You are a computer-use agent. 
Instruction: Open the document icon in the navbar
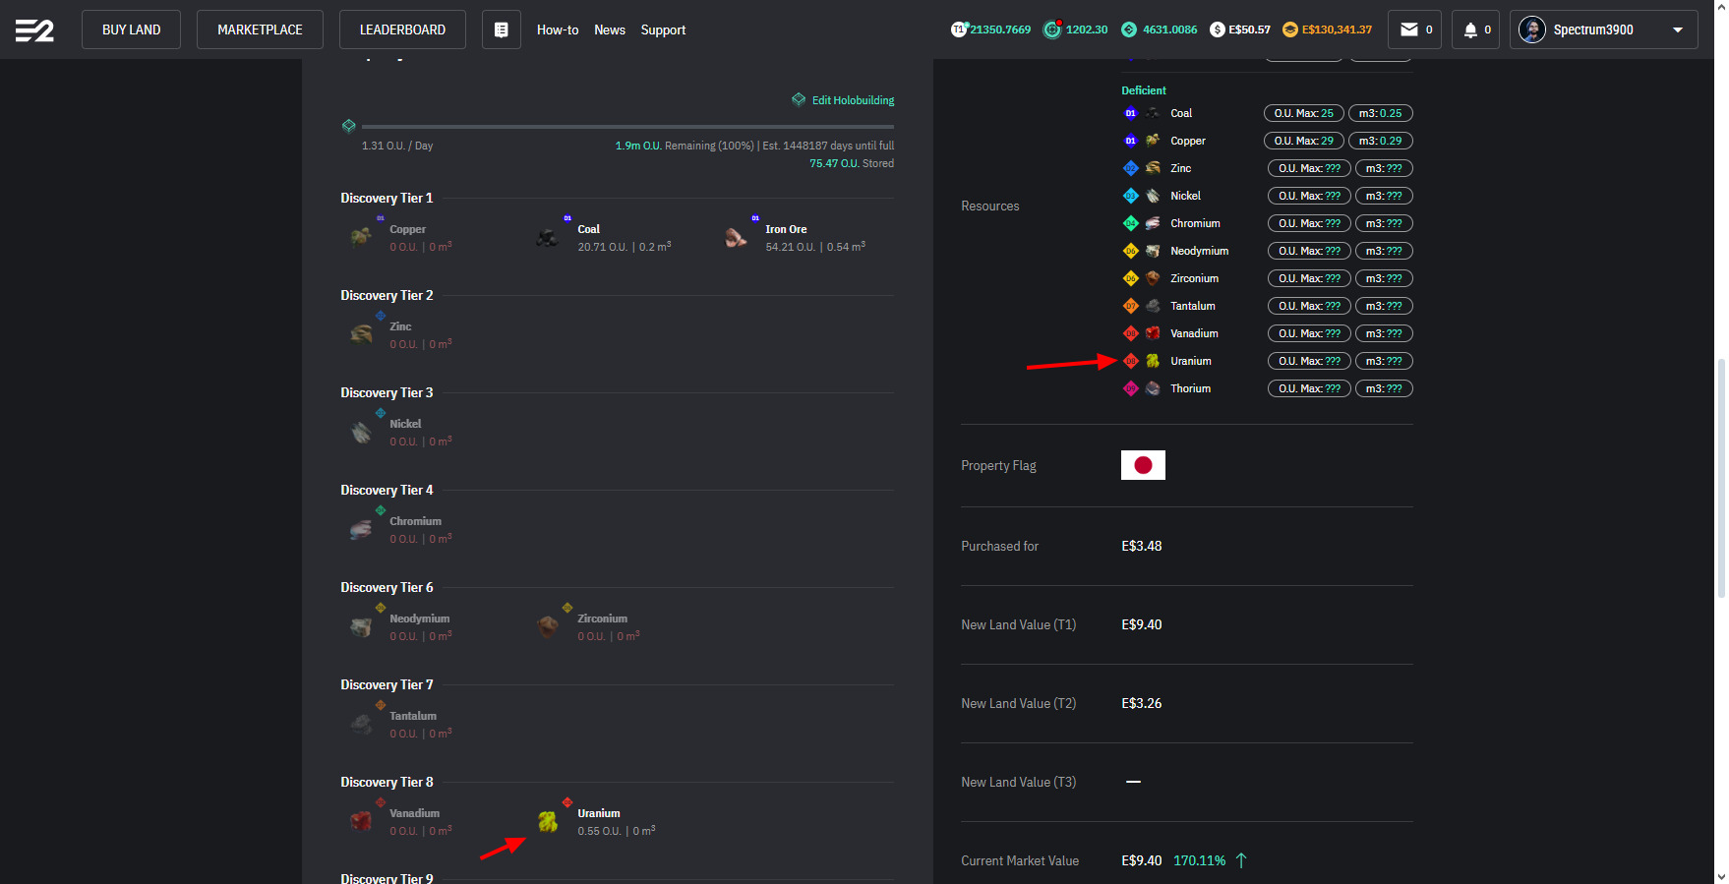point(501,29)
